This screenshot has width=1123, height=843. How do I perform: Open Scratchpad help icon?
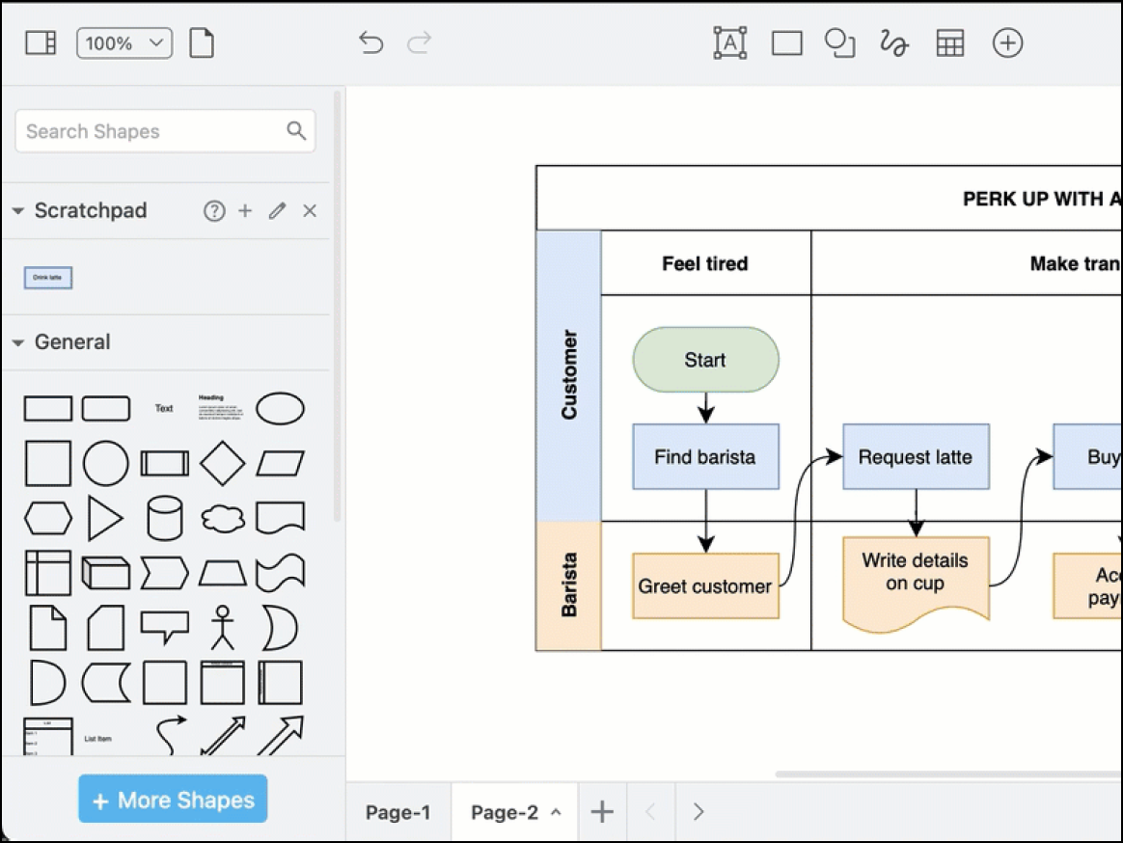click(214, 210)
